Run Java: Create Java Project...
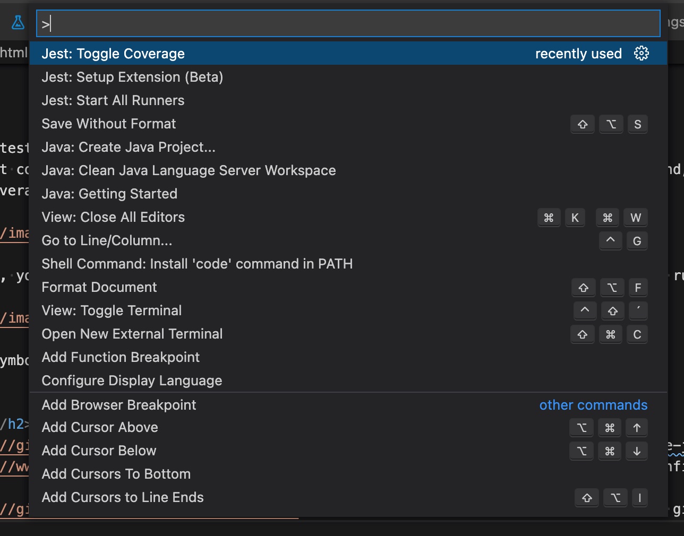Screen dimensions: 684x536 click(348, 147)
